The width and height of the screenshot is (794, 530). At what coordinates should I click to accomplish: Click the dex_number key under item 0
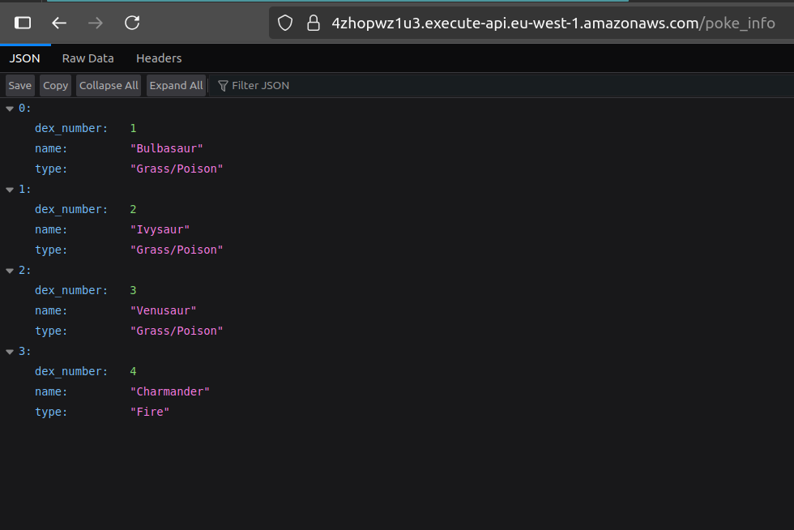point(71,128)
